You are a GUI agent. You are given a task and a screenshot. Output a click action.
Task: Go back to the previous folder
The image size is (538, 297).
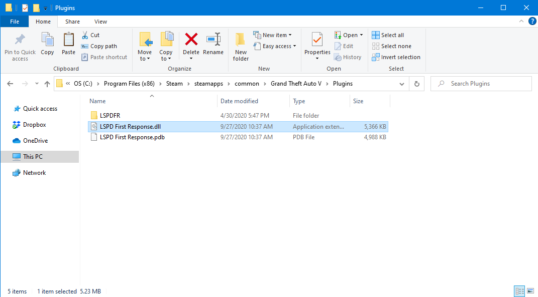click(10, 84)
